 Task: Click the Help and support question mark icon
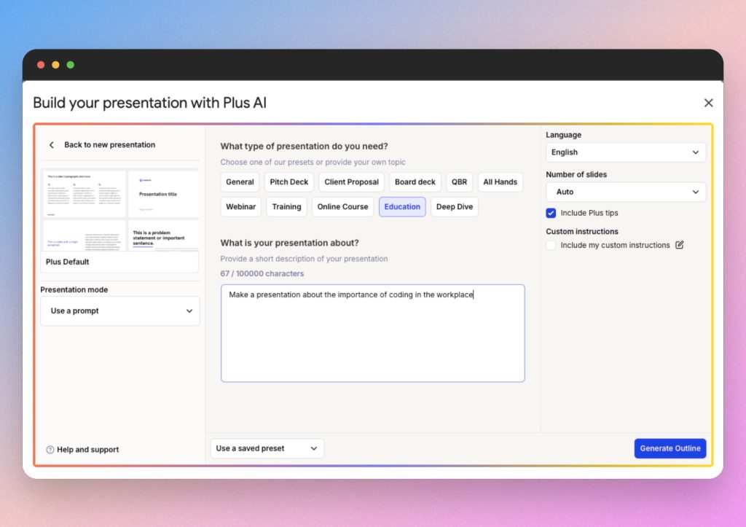pos(50,450)
